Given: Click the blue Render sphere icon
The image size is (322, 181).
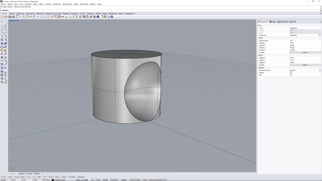Looking at the screenshot, I should tap(98, 17).
